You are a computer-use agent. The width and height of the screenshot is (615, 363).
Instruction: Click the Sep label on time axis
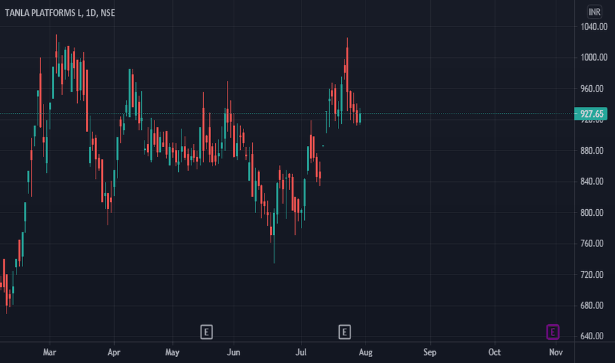click(430, 352)
